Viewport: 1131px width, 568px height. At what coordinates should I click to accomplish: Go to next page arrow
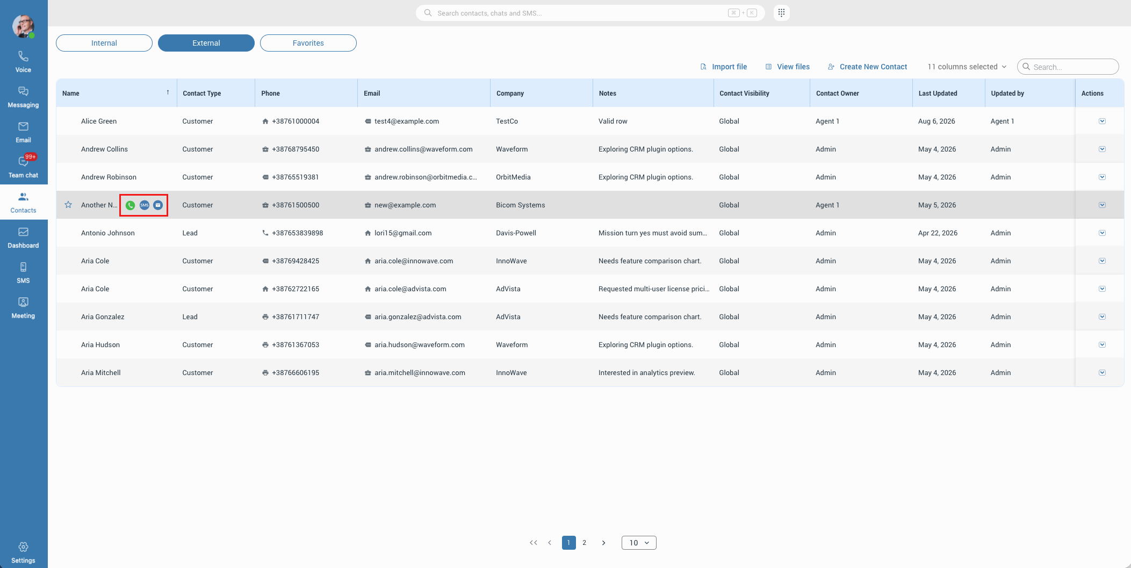603,543
